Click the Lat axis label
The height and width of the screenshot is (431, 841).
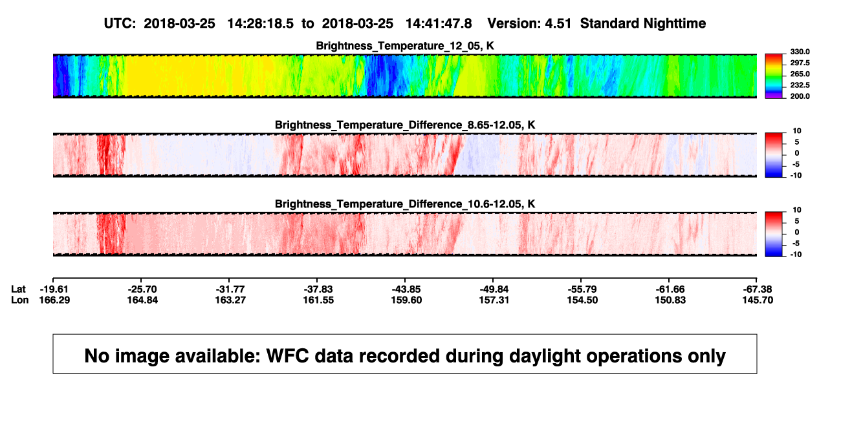(19, 289)
